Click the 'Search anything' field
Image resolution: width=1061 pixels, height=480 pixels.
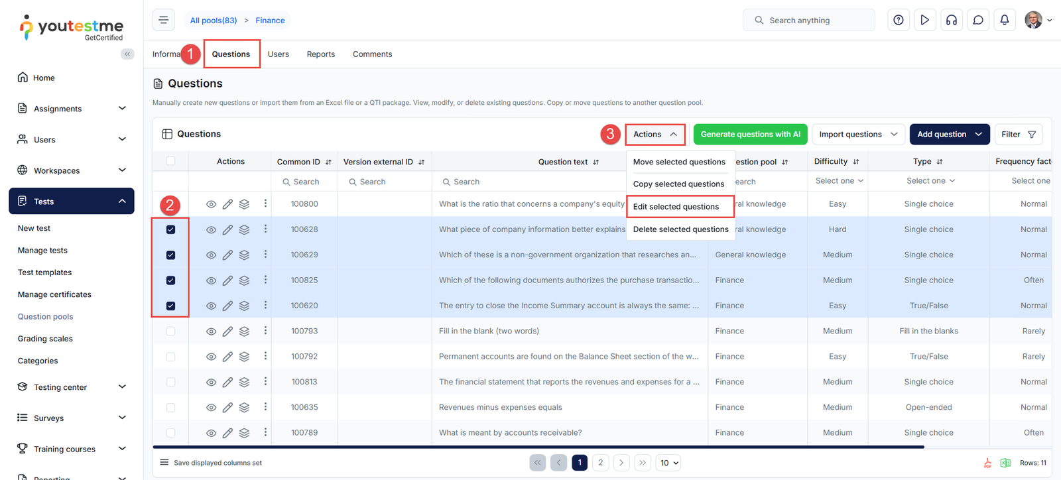809,21
